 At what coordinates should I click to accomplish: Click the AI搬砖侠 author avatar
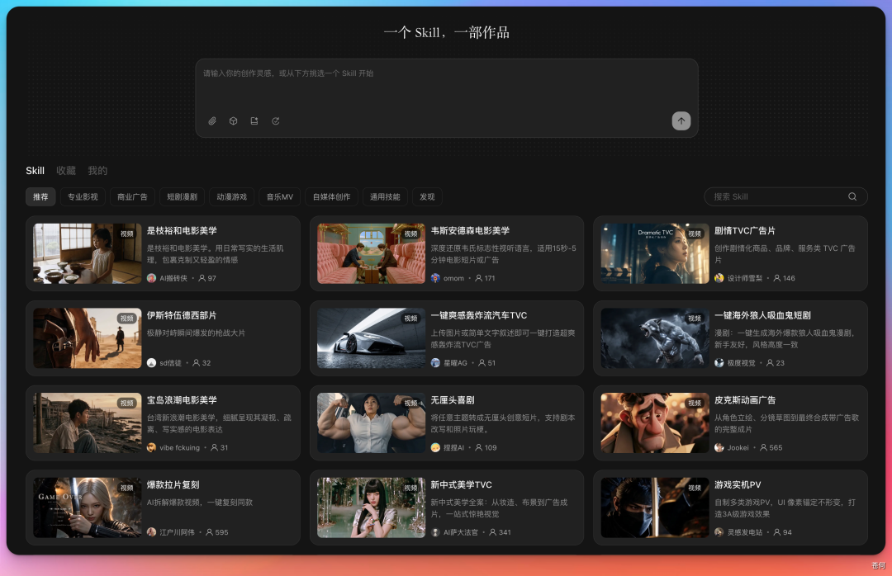pyautogui.click(x=151, y=278)
